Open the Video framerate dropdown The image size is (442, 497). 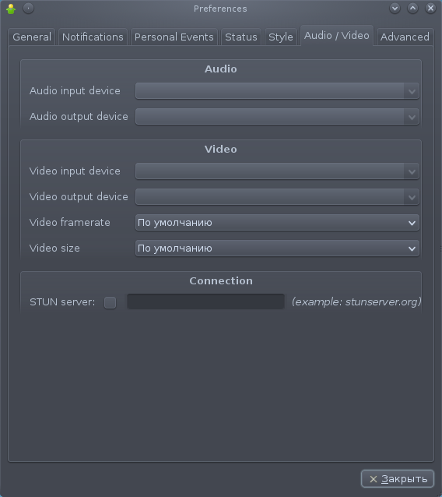[x=277, y=223]
